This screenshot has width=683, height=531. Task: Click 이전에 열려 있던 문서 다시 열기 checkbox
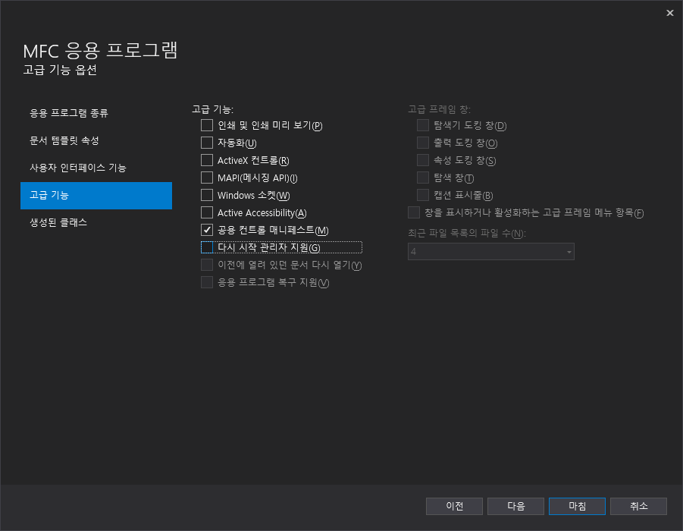[207, 265]
